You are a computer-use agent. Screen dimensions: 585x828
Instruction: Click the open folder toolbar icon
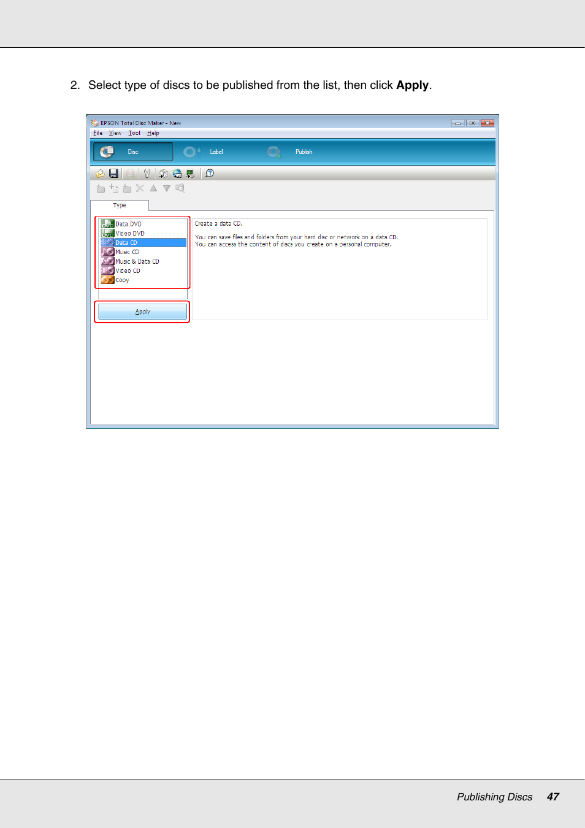[100, 174]
